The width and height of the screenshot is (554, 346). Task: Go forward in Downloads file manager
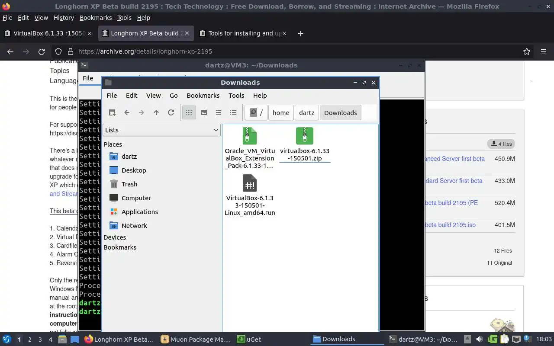pyautogui.click(x=142, y=112)
